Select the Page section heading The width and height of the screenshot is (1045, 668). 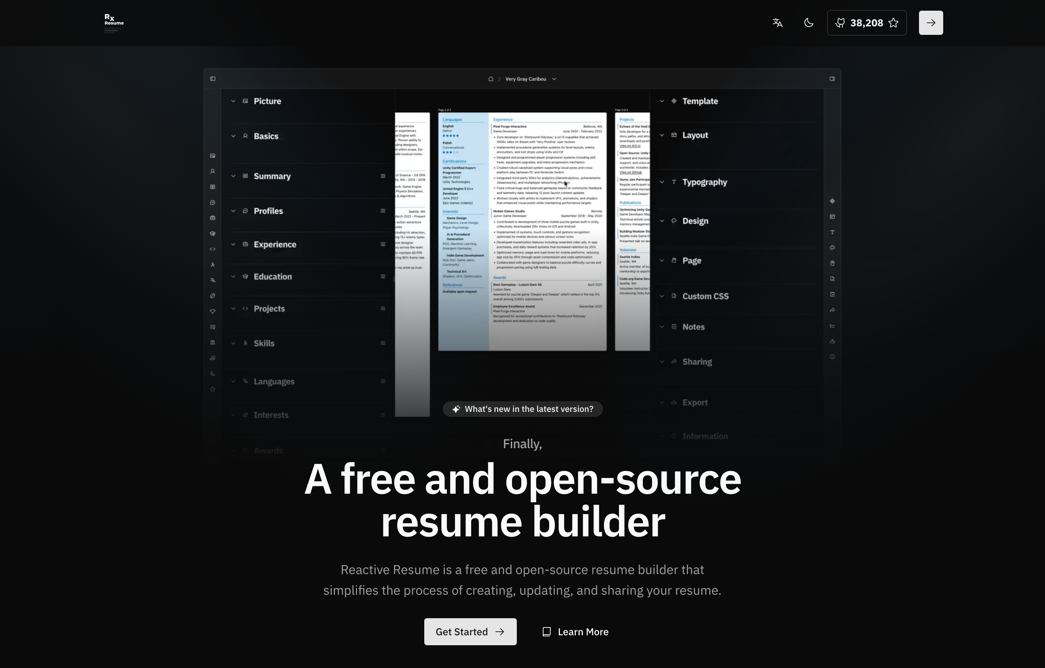pyautogui.click(x=692, y=261)
